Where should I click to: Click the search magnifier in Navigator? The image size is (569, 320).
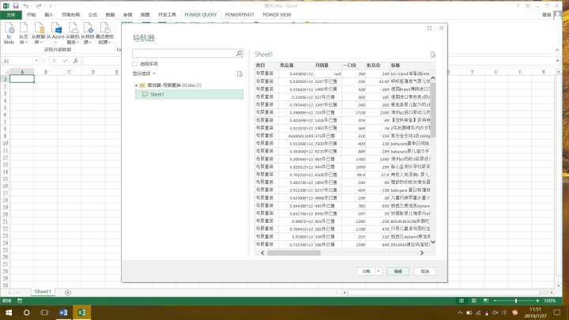(239, 54)
